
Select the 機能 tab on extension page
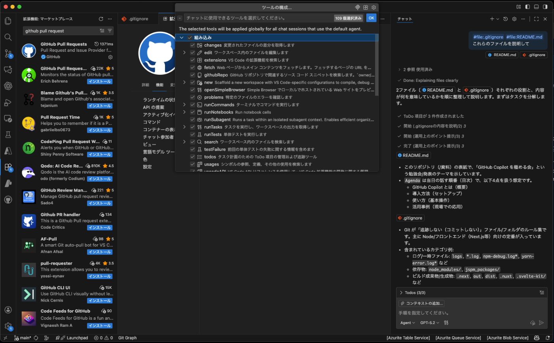click(159, 85)
